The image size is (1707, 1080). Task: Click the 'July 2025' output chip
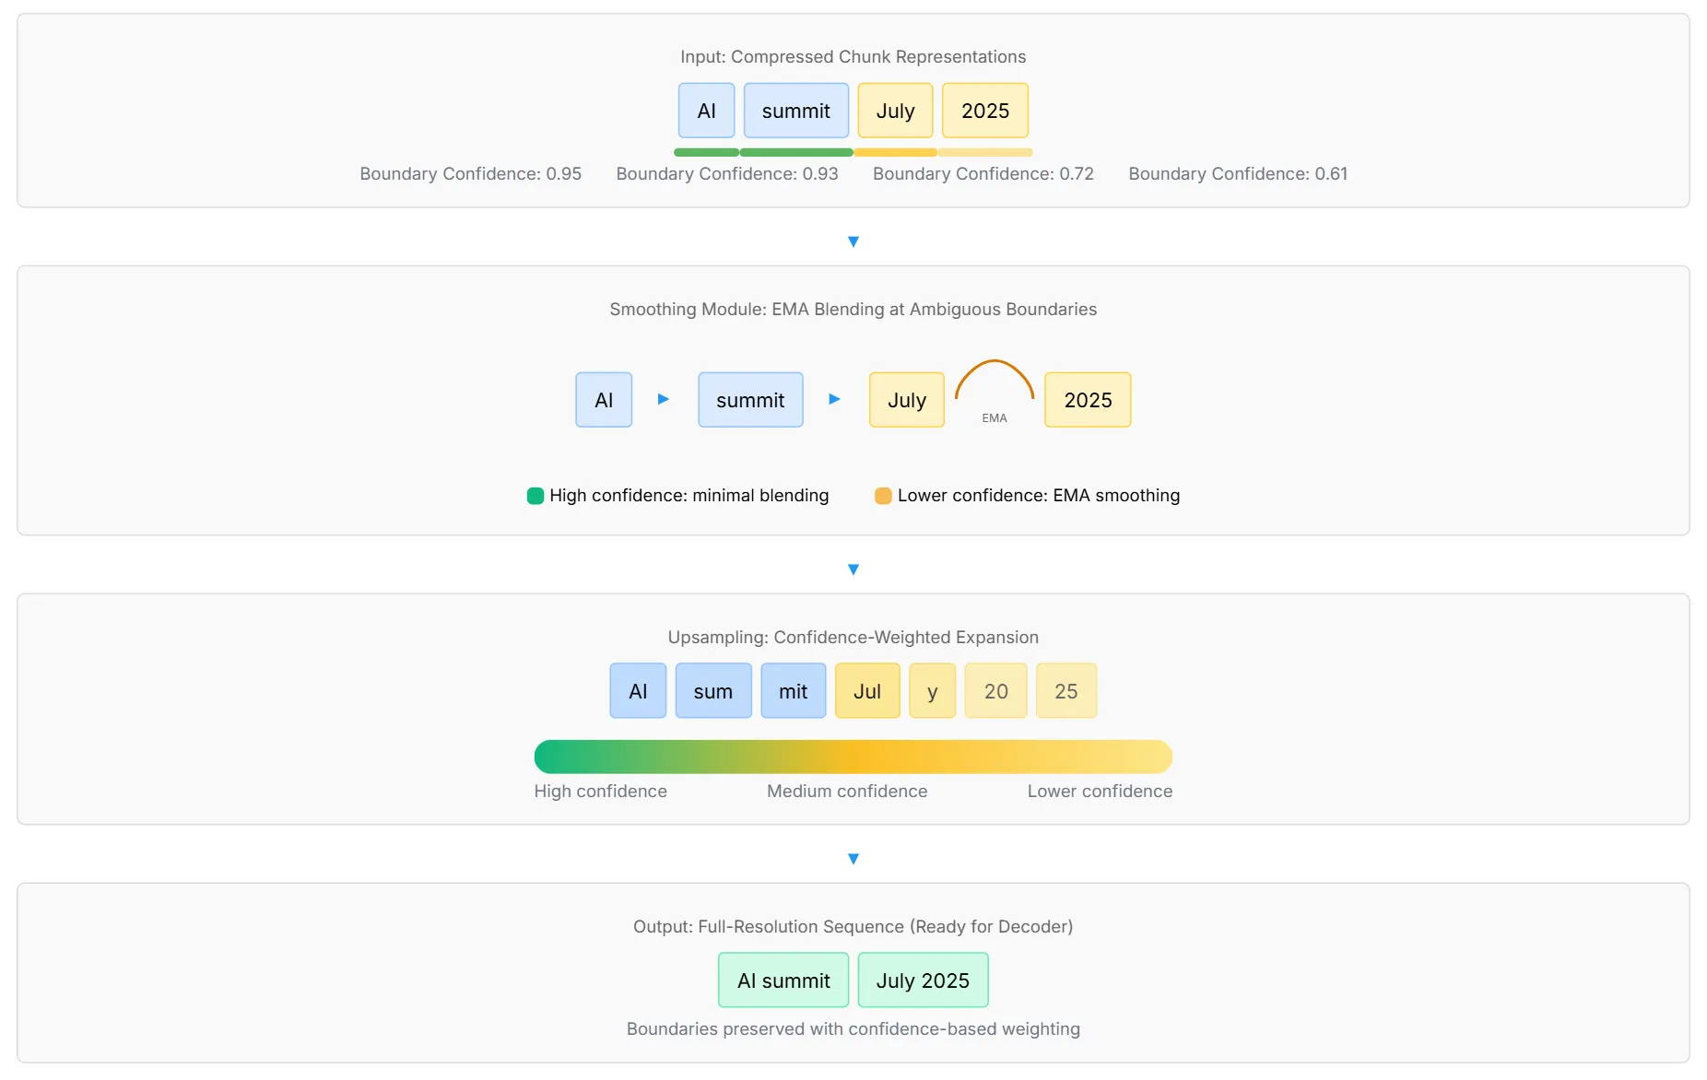923,980
